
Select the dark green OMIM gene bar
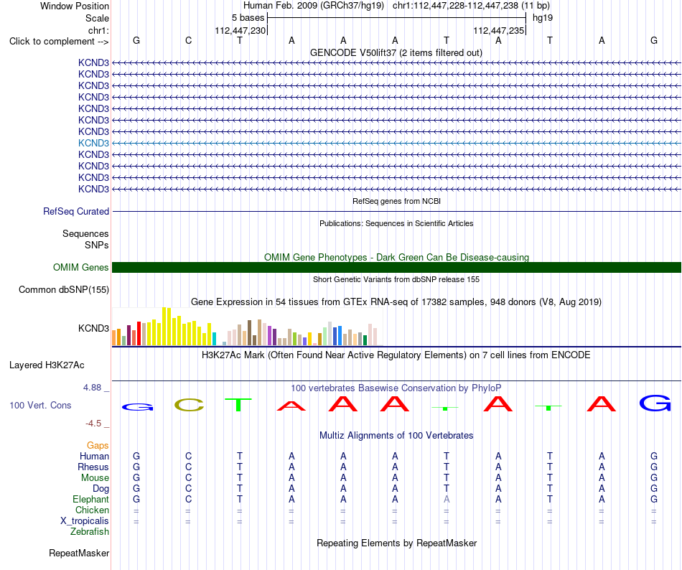(x=396, y=267)
